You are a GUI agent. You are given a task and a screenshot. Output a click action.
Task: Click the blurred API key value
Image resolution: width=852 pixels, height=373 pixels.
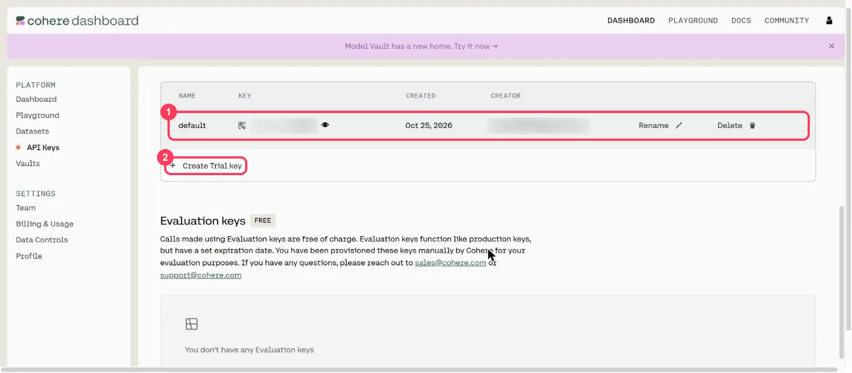tap(283, 126)
